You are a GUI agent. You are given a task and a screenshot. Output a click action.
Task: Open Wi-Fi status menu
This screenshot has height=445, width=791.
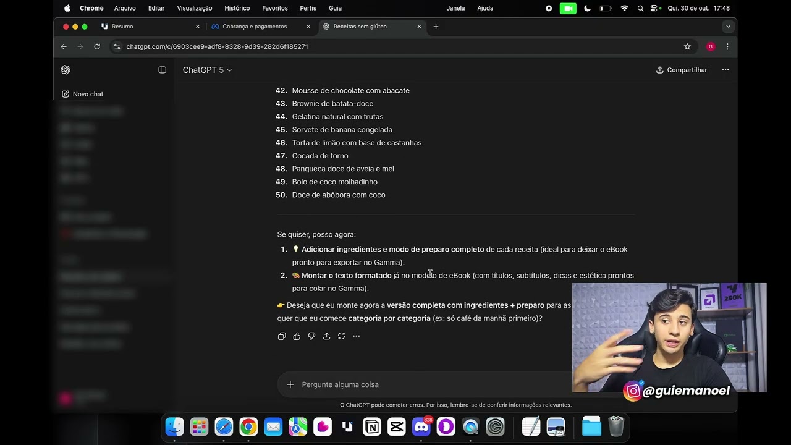(x=624, y=8)
